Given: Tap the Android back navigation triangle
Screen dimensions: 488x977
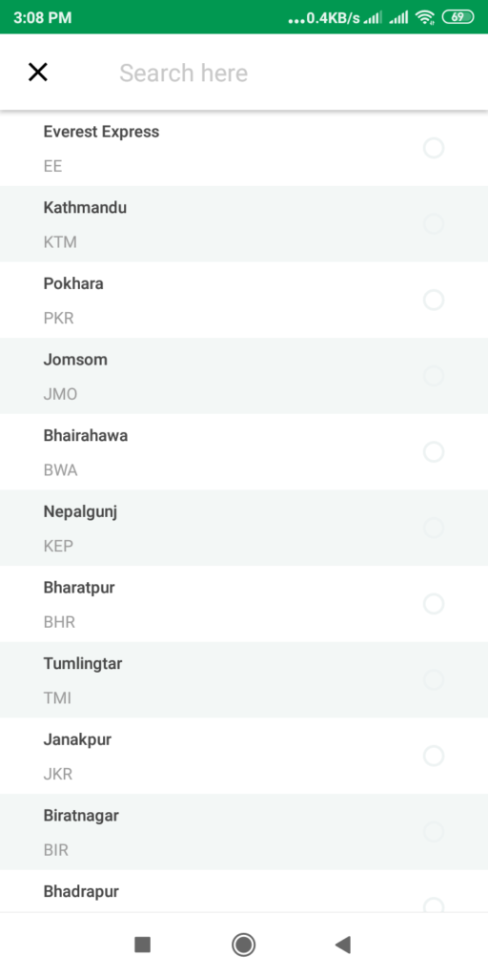Looking at the screenshot, I should (343, 945).
